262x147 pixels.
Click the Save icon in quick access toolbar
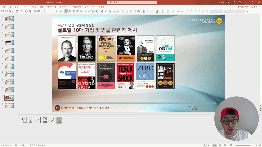[x=17, y=11]
